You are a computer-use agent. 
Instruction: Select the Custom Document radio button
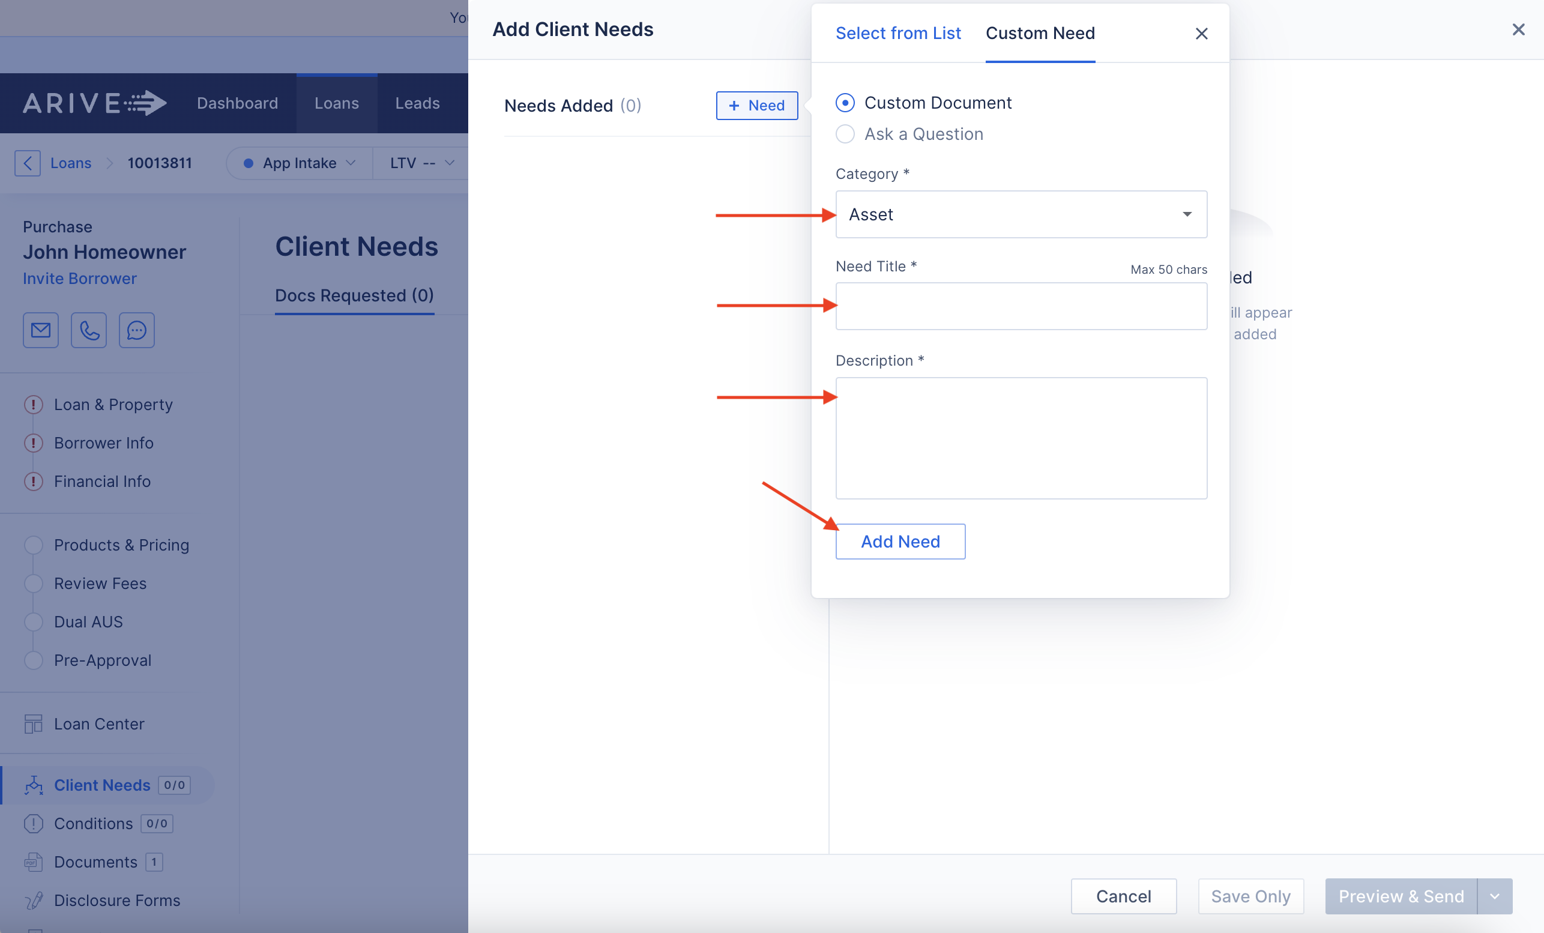(x=845, y=103)
